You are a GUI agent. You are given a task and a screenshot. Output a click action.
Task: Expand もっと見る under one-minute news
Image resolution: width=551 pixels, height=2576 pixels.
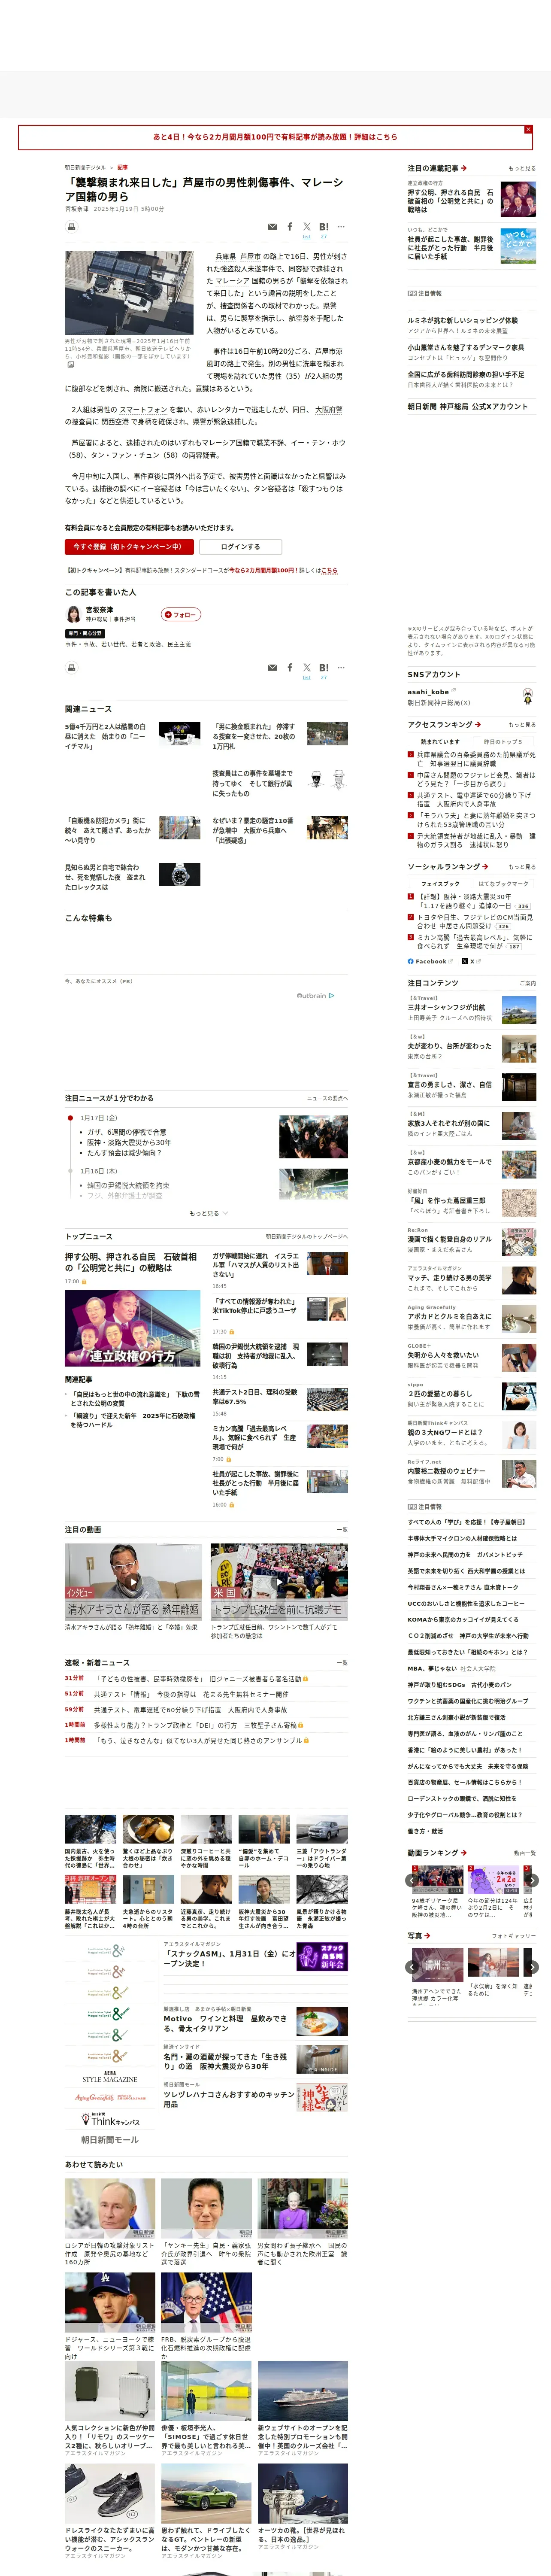[208, 1213]
